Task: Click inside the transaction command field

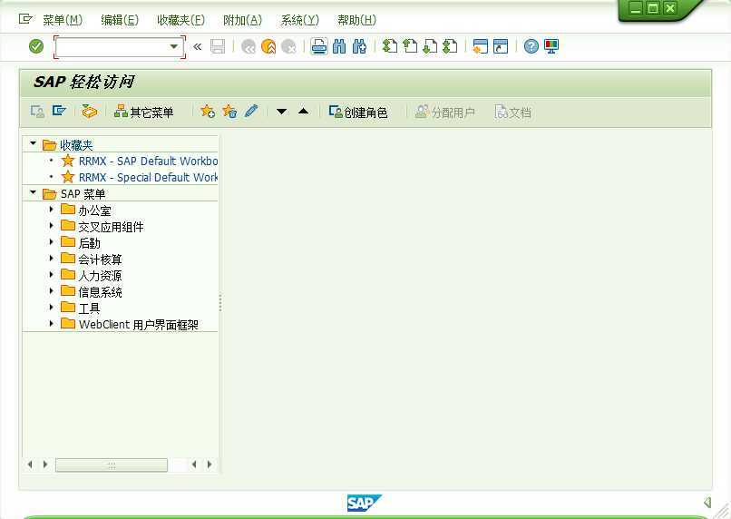Action: coord(112,46)
